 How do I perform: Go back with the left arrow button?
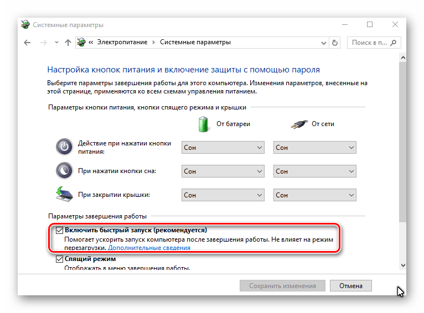click(27, 43)
